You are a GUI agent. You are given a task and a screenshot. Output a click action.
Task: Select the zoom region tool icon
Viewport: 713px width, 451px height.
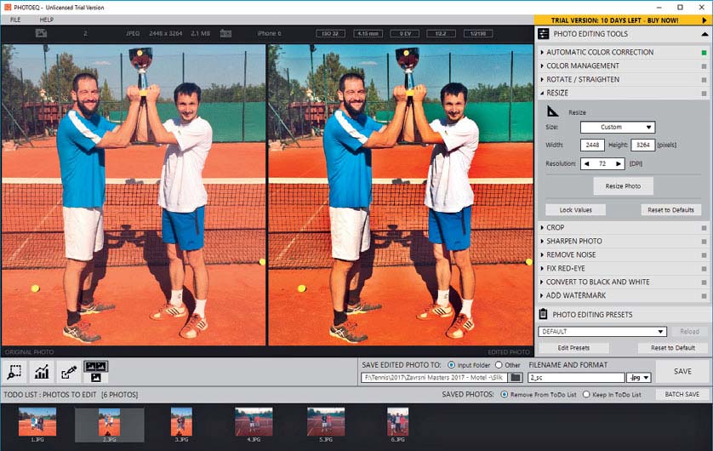point(14,372)
